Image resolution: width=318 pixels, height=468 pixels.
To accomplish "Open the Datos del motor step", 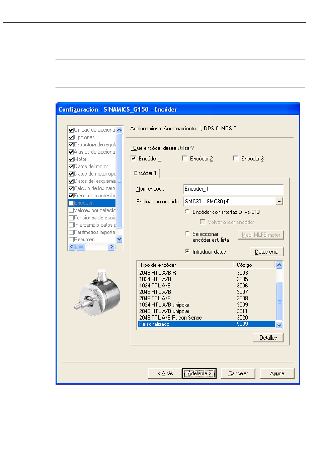I will tap(92, 166).
